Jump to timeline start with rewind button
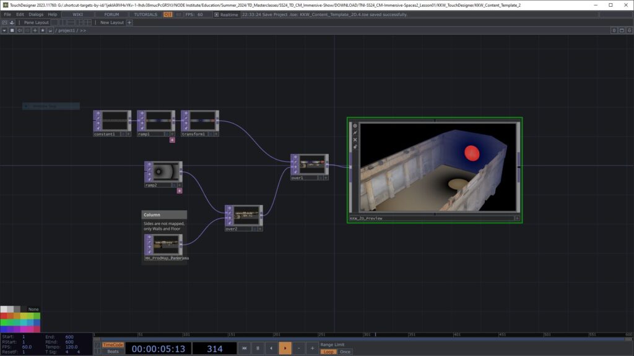 [x=245, y=349]
